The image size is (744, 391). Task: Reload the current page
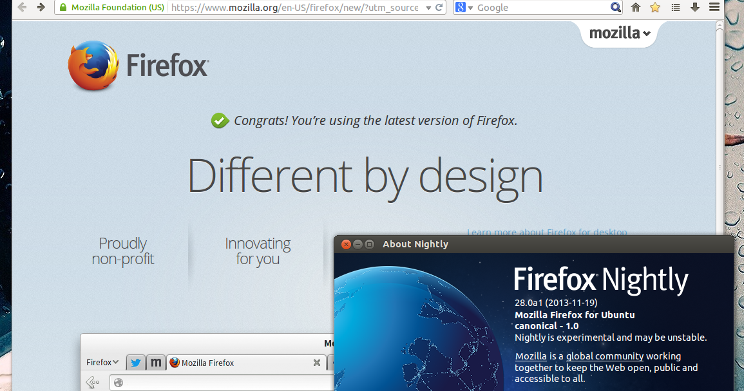coord(439,7)
